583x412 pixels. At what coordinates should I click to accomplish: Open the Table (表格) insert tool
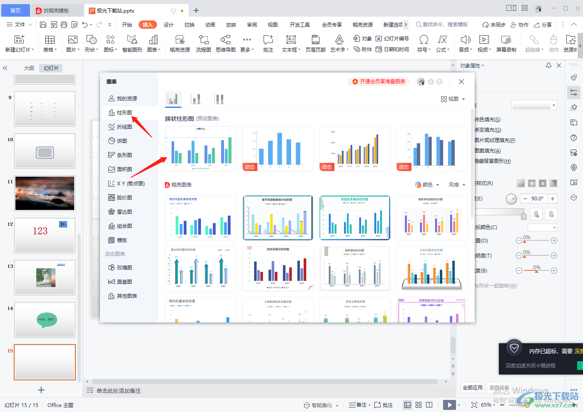(x=50, y=44)
